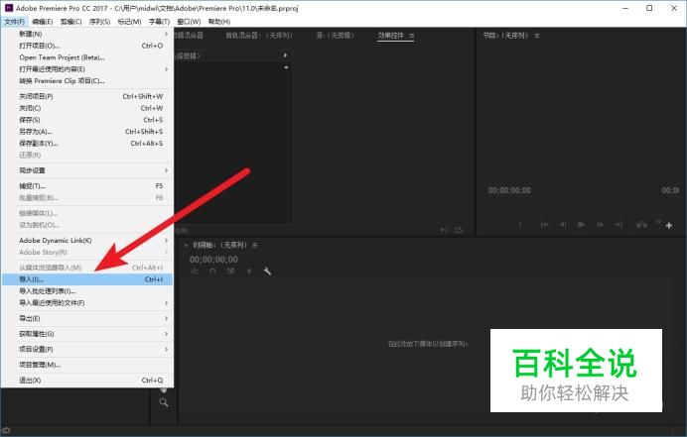This screenshot has width=687, height=437.
Task: Click program monitor timecode 00;00;00;00
Action: pyautogui.click(x=509, y=190)
